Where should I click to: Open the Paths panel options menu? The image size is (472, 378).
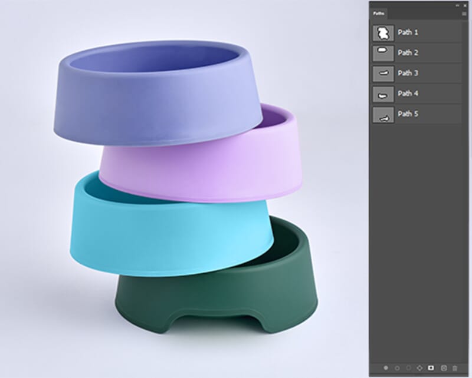(x=464, y=14)
